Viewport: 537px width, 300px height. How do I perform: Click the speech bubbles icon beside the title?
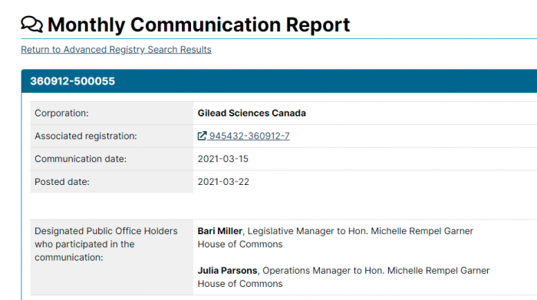click(x=32, y=25)
